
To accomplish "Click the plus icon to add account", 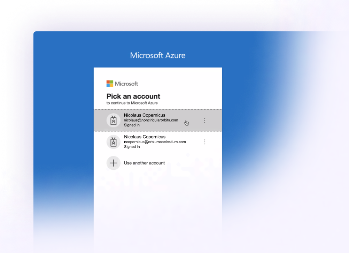I will tap(113, 163).
